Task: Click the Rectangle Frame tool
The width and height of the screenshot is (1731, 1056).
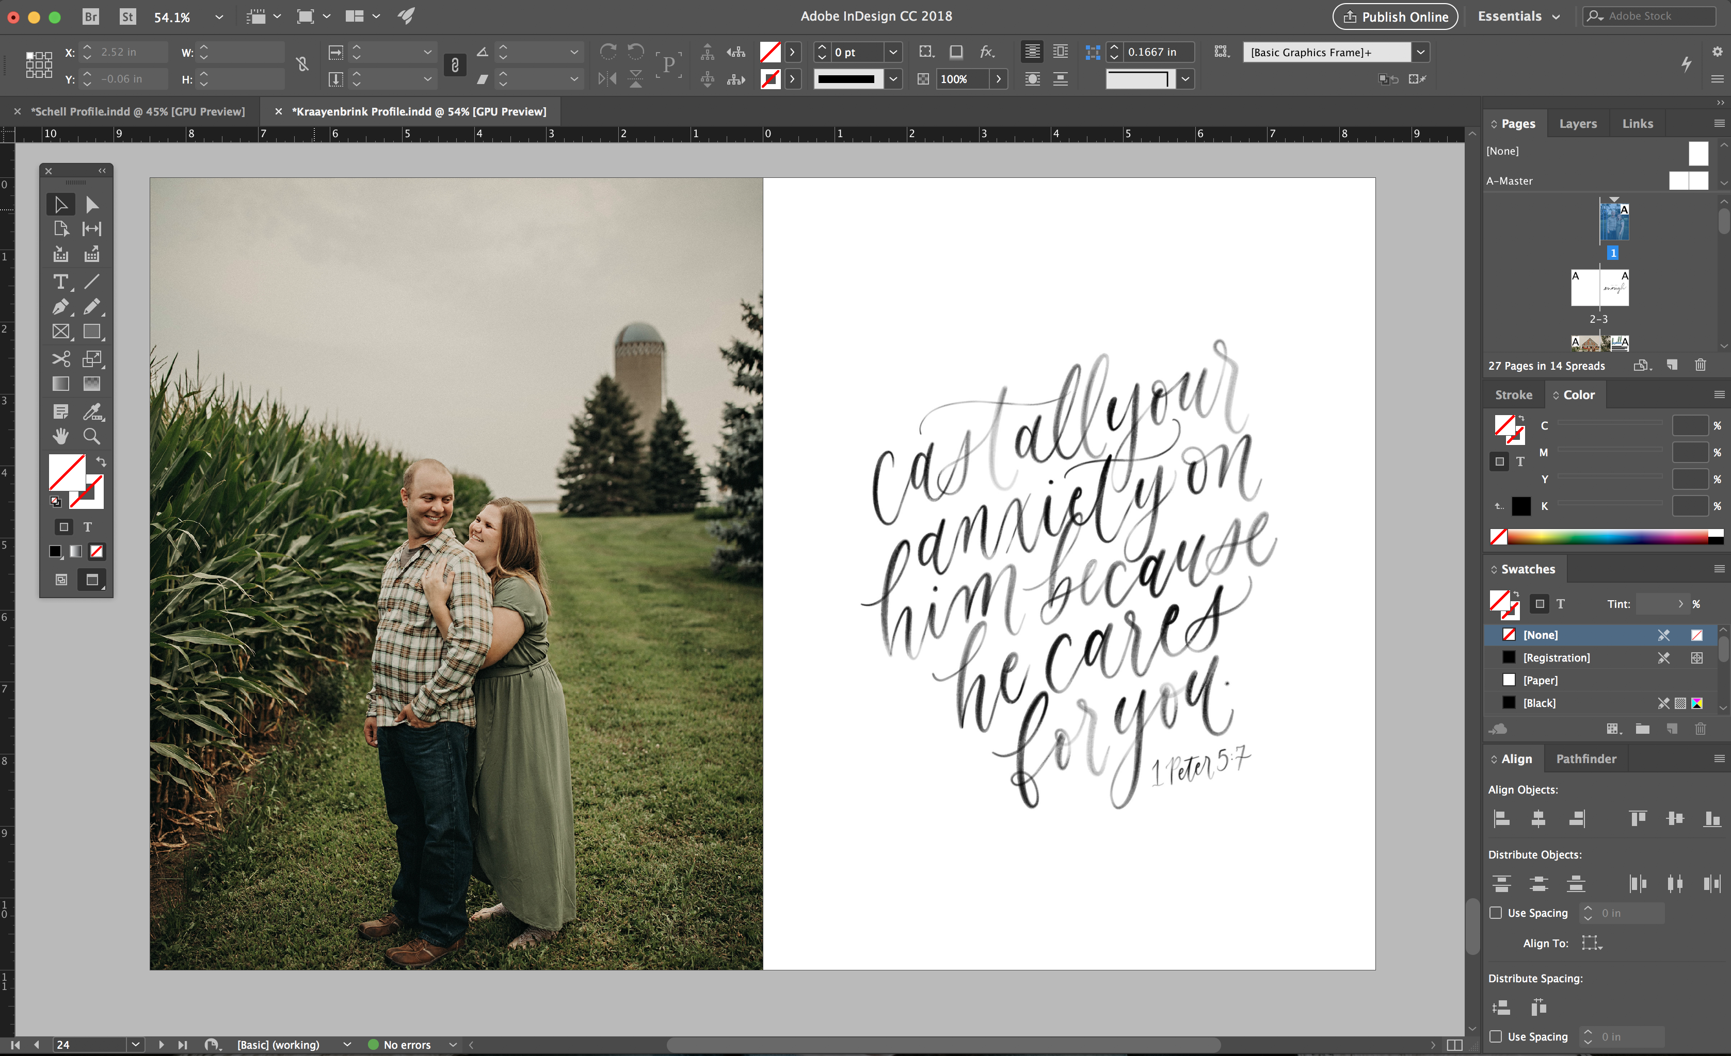Action: point(60,331)
